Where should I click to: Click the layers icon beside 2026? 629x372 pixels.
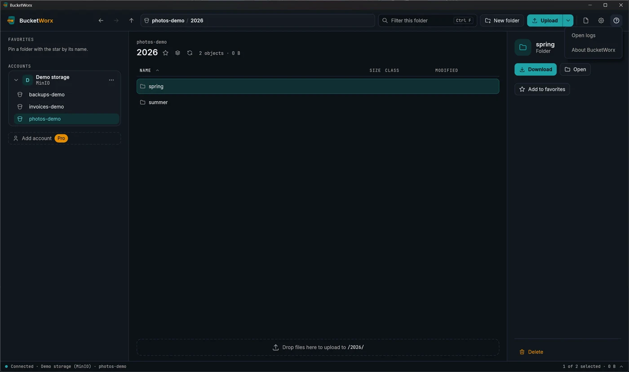pyautogui.click(x=177, y=53)
